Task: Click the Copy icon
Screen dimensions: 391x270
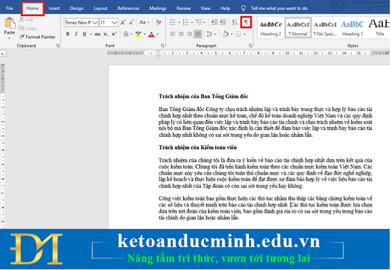Action: pyautogui.click(x=22, y=28)
